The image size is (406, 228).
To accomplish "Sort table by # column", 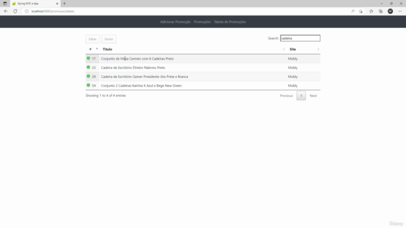I will click(x=93, y=49).
